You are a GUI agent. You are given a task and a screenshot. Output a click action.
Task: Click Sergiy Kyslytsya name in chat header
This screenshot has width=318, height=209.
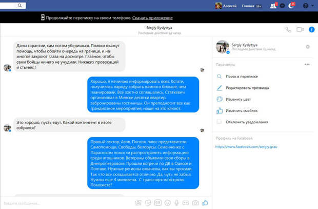click(159, 28)
